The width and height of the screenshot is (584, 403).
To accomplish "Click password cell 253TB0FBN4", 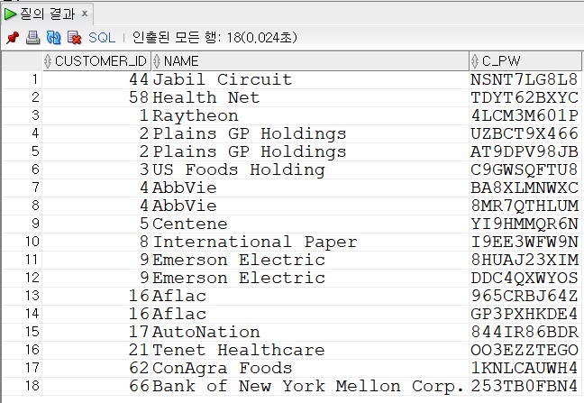I will click(x=525, y=386).
